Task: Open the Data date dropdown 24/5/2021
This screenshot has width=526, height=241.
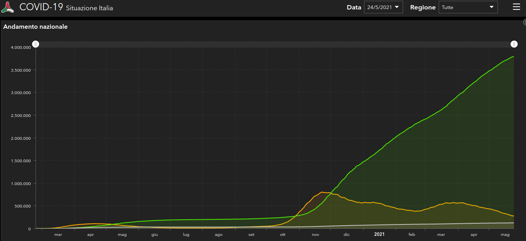Action: [383, 7]
